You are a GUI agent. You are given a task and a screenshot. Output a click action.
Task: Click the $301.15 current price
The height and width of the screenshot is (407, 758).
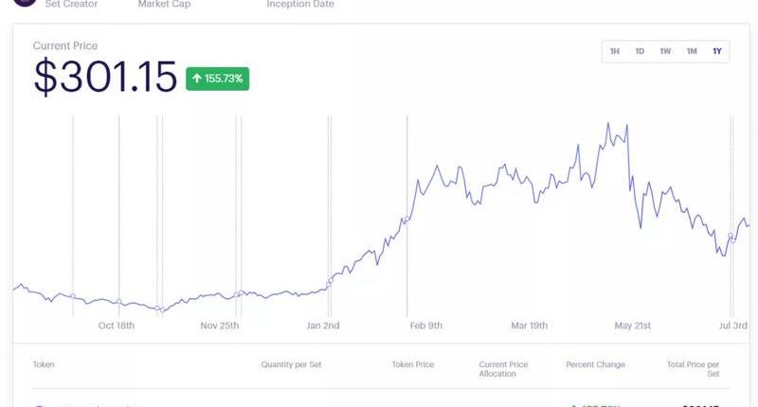[x=105, y=77]
